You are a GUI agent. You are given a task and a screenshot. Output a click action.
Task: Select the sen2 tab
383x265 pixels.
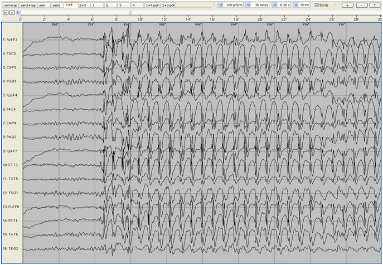click(57, 5)
